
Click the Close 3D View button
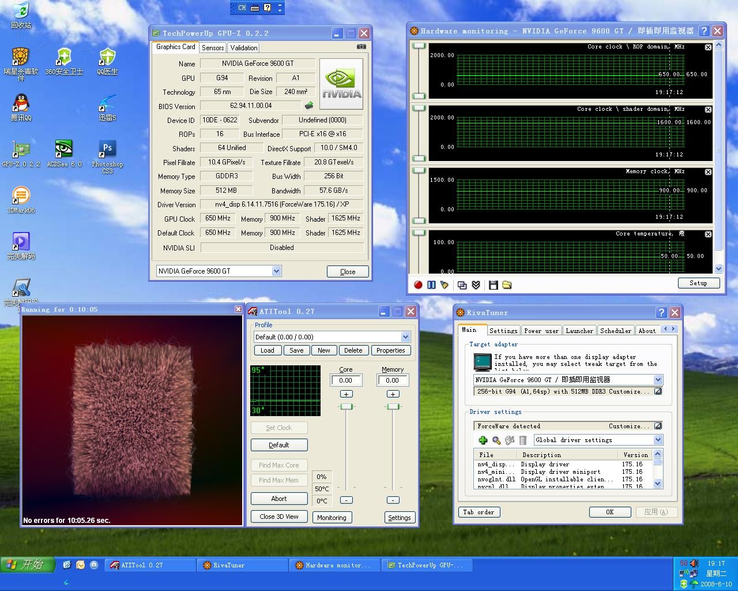(279, 517)
